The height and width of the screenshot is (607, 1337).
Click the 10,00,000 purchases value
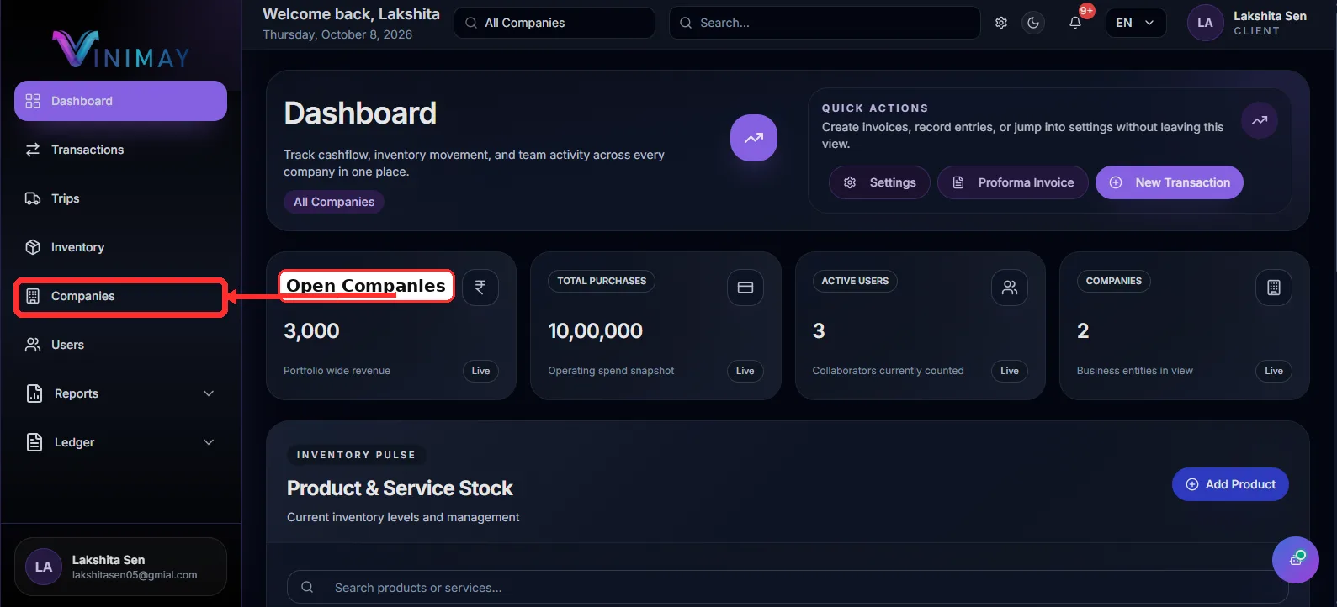coord(596,331)
